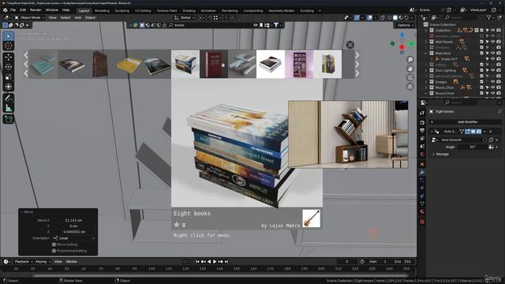Open the Particles properties tab

[422, 181]
